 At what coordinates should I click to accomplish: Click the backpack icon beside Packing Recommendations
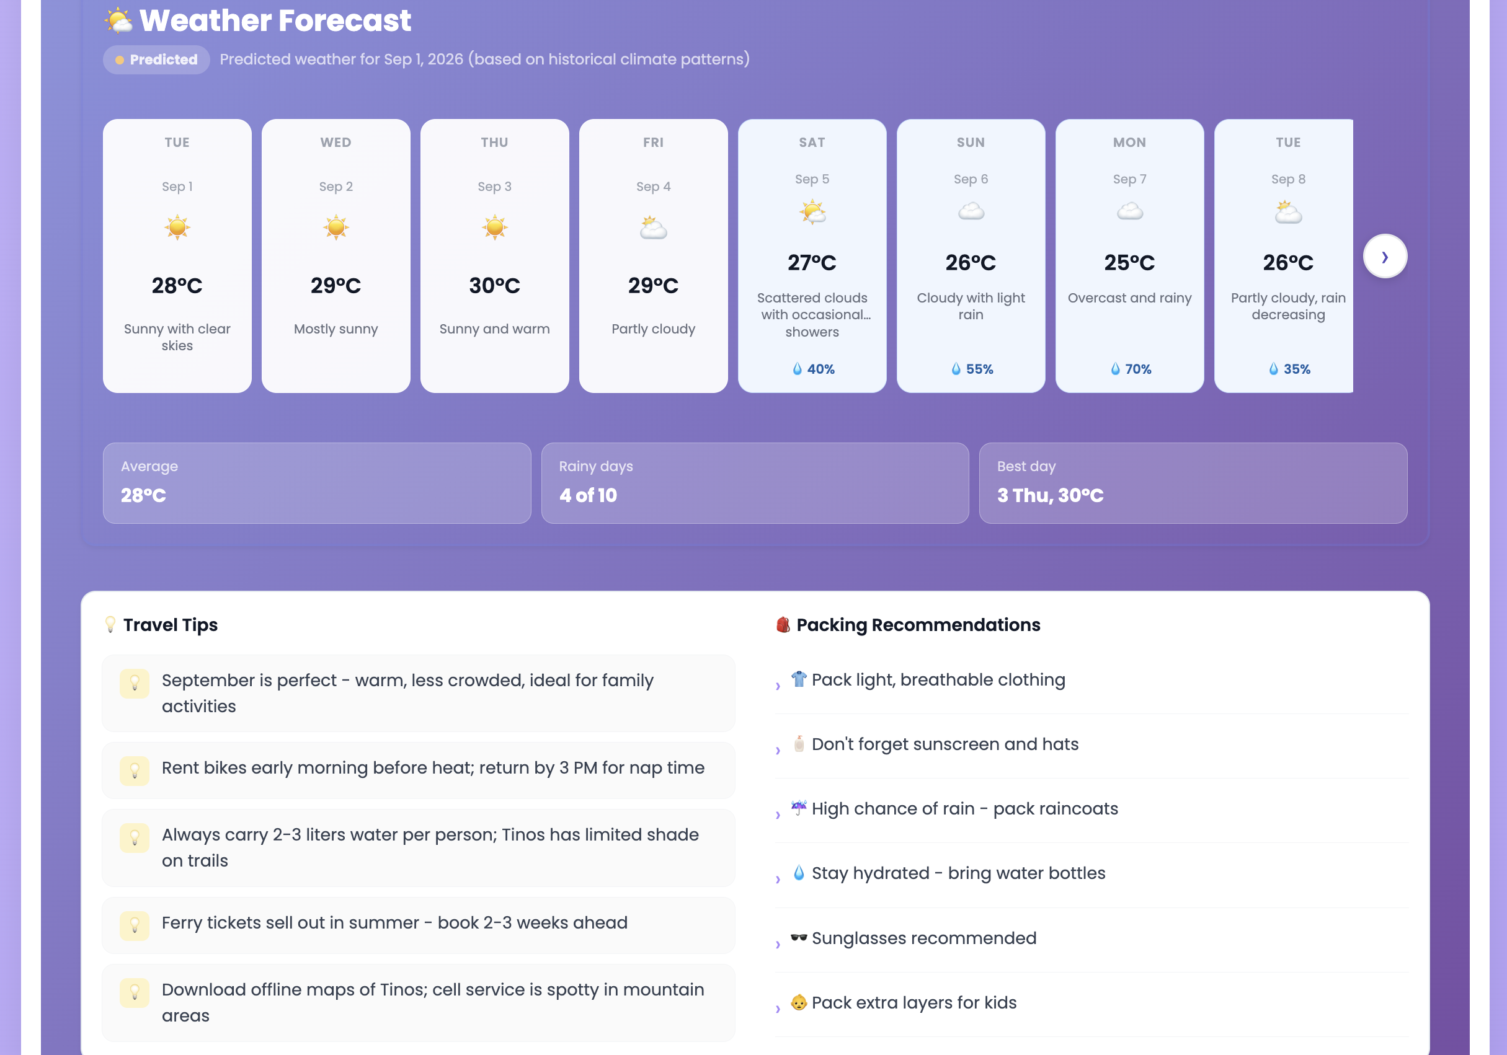783,625
